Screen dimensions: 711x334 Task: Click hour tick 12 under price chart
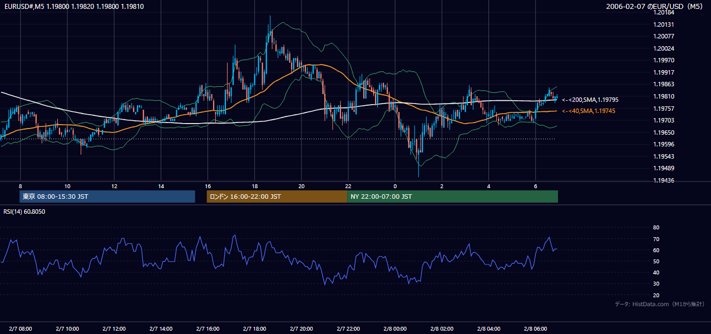pos(114,186)
